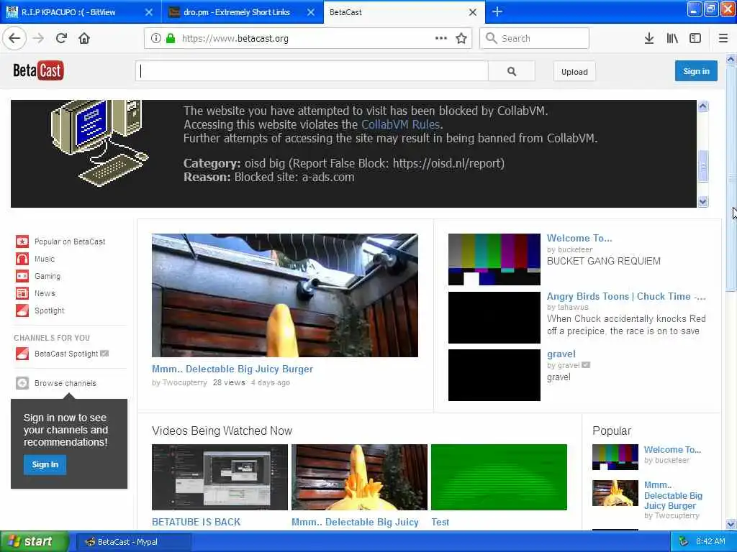This screenshot has width=737, height=552.
Task: Click down arrow of blocked frame scrollbar
Action: click(702, 202)
